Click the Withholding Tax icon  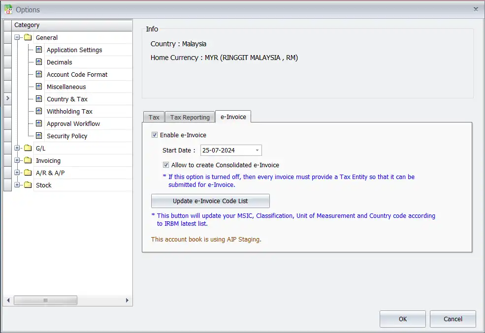click(x=39, y=111)
